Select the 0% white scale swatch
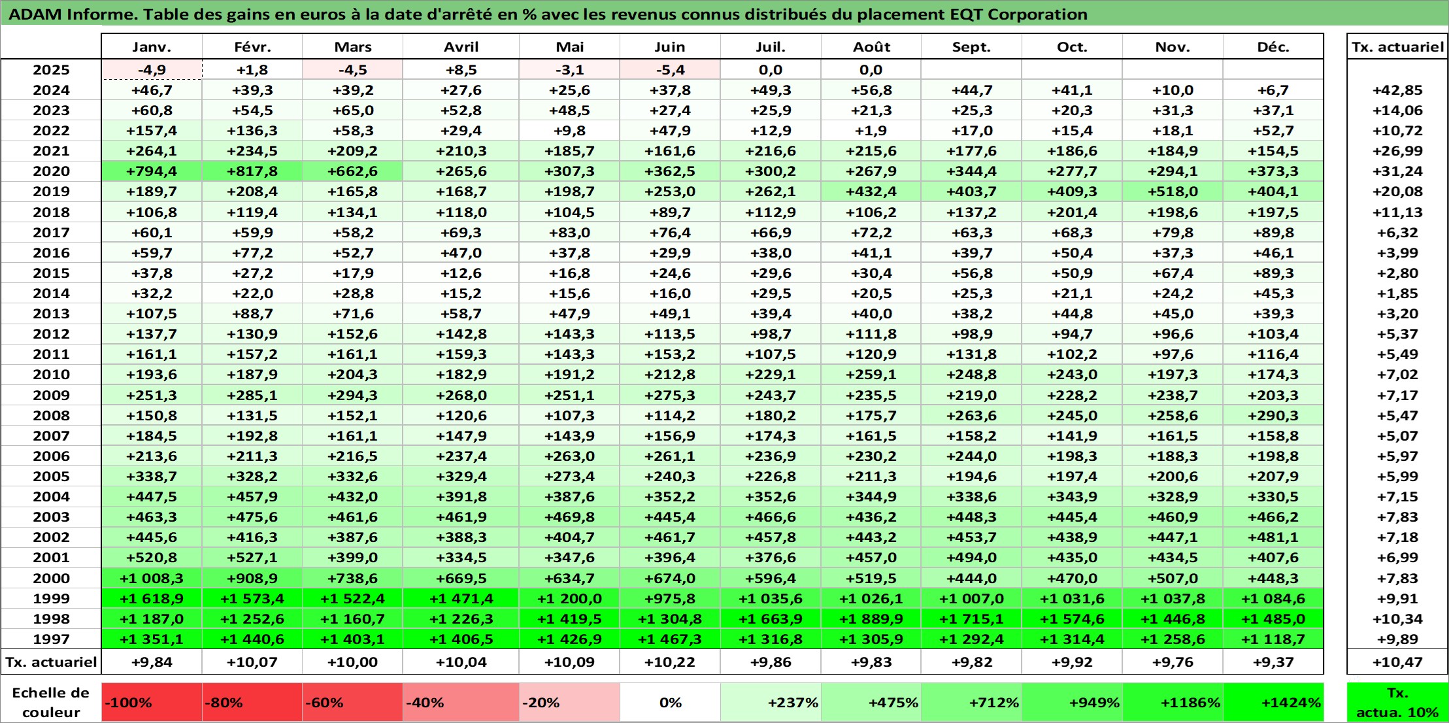The height and width of the screenshot is (723, 1449). point(670,703)
